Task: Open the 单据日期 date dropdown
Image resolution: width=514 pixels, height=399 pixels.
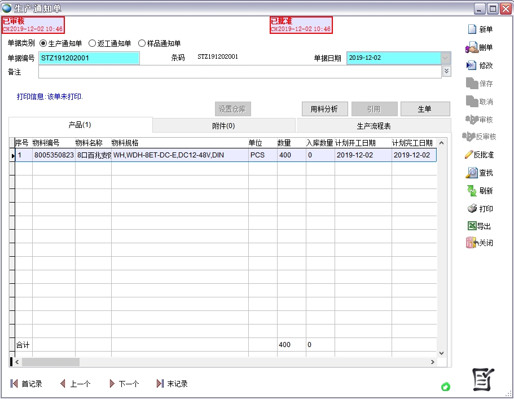Action: coord(445,58)
